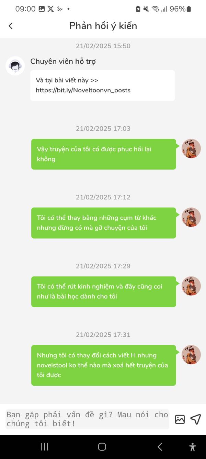Tap the support specialist headset avatar
The image size is (206, 459).
[x=15, y=66]
